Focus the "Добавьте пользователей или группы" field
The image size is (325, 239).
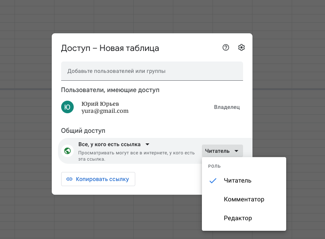tap(152, 71)
